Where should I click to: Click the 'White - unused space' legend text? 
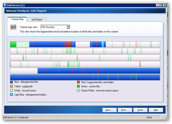[x=25, y=91]
